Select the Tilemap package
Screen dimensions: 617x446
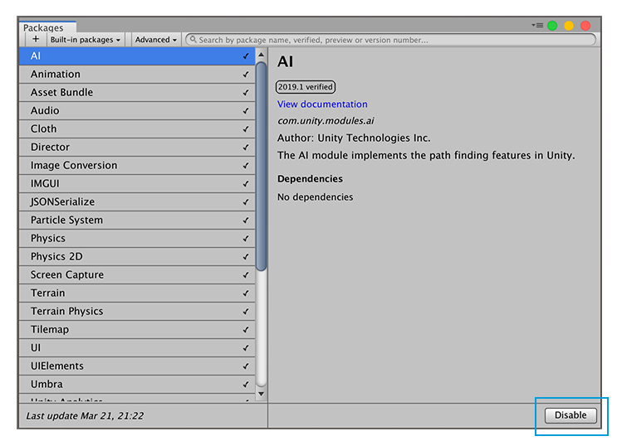[137, 329]
